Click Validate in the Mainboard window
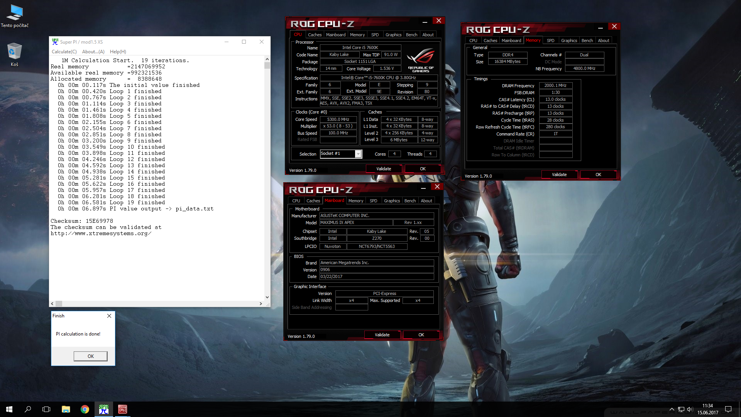 (x=382, y=335)
